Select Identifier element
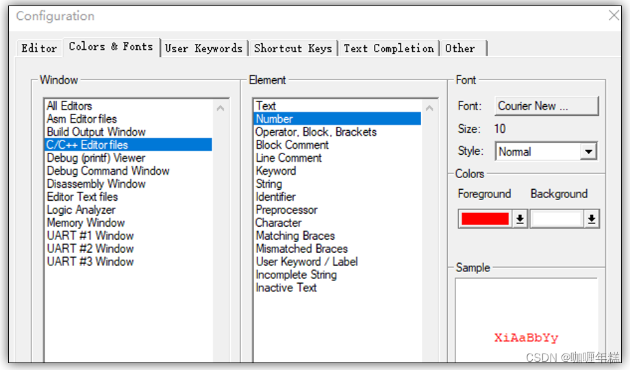This screenshot has height=370, width=630. point(338,197)
